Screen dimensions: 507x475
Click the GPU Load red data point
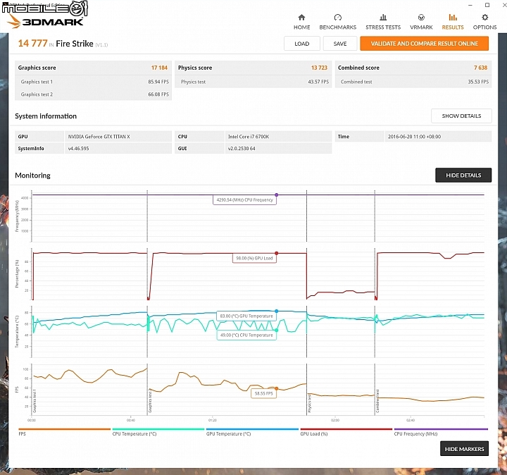pyautogui.click(x=277, y=253)
